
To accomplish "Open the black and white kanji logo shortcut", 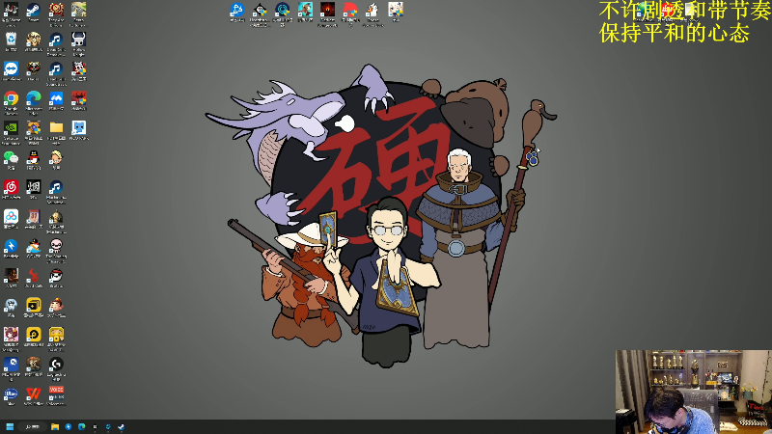I will pyautogui.click(x=34, y=187).
